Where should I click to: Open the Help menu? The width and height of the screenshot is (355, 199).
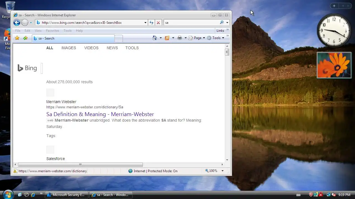pos(79,31)
